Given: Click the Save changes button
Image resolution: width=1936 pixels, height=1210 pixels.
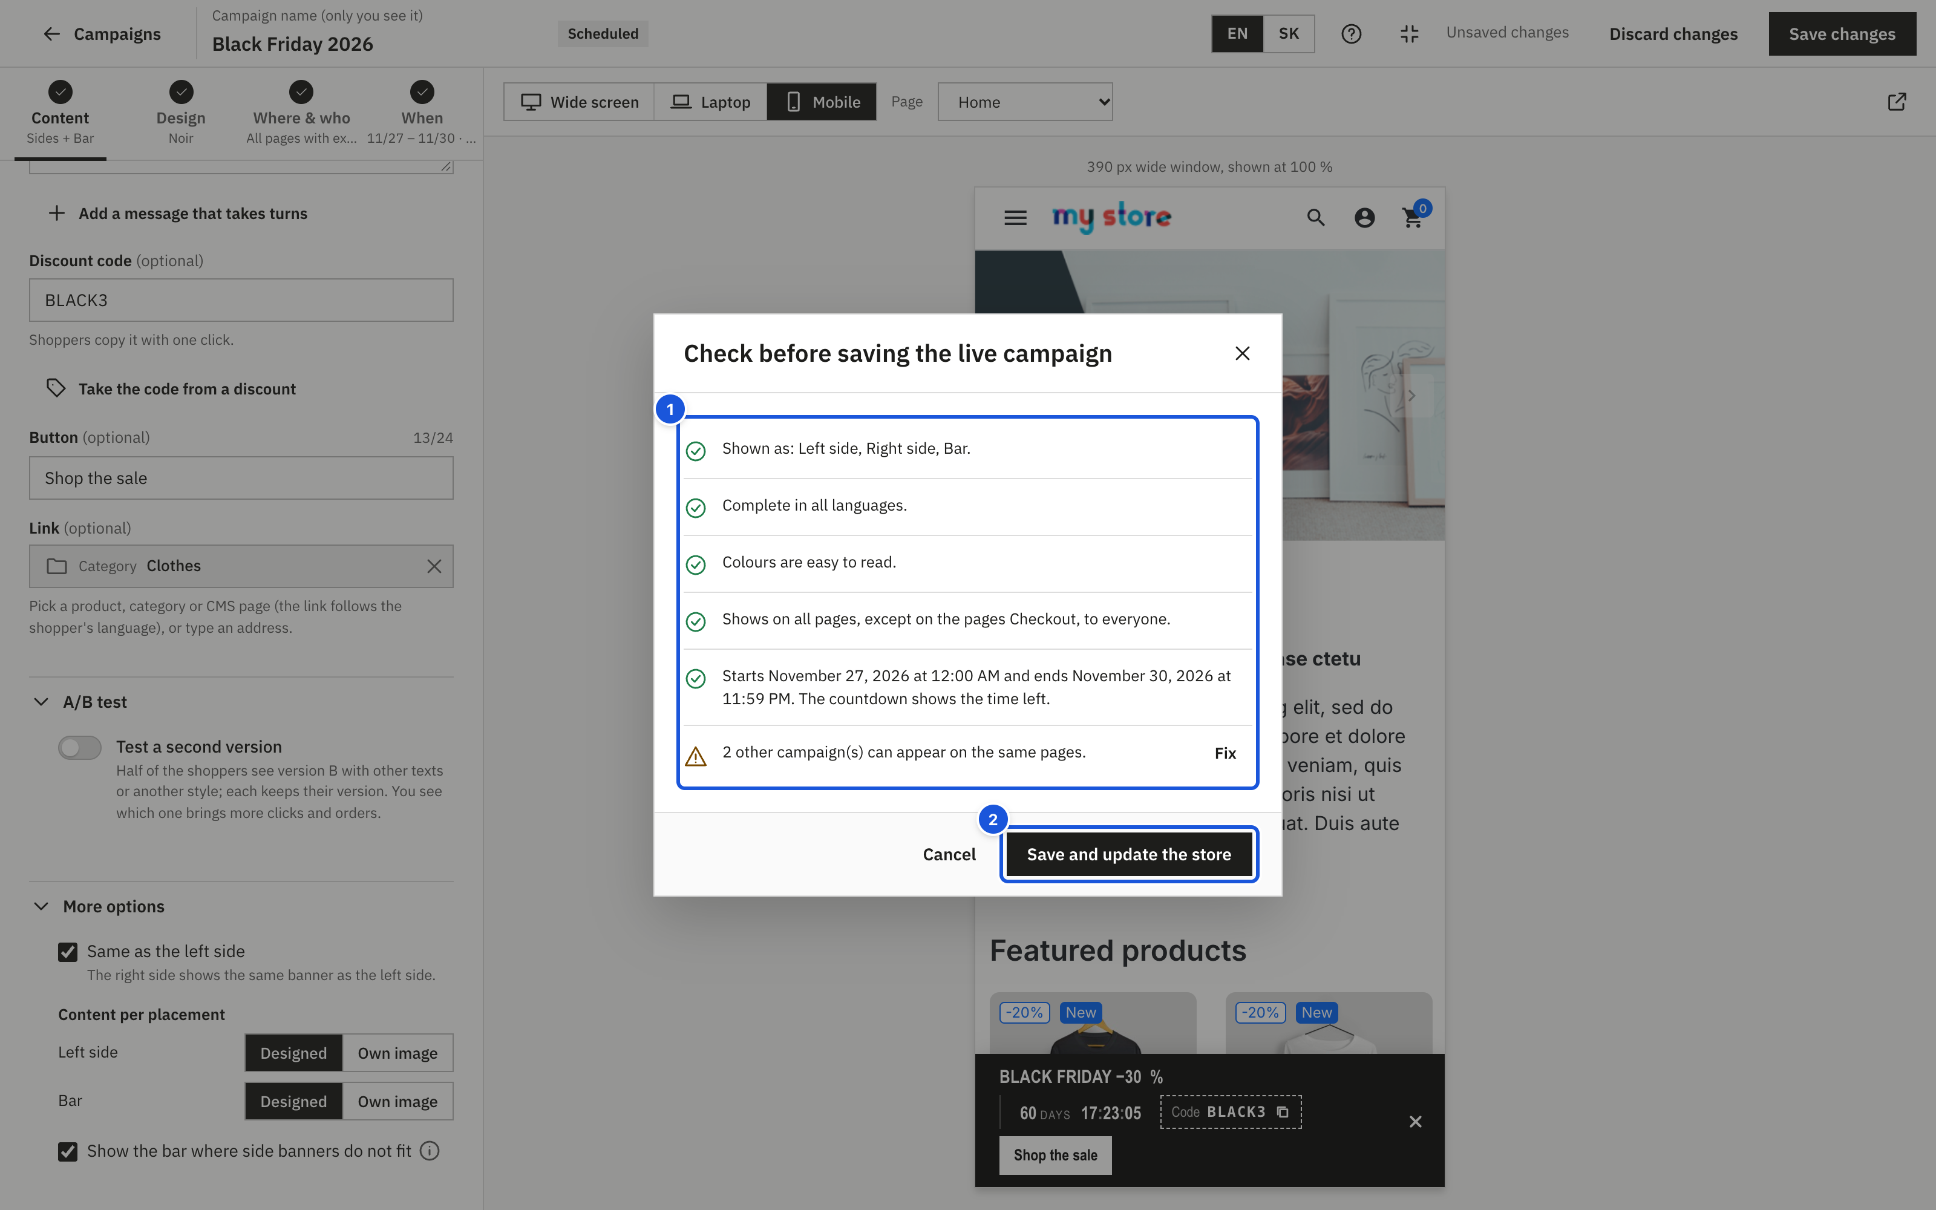Looking at the screenshot, I should (1842, 34).
